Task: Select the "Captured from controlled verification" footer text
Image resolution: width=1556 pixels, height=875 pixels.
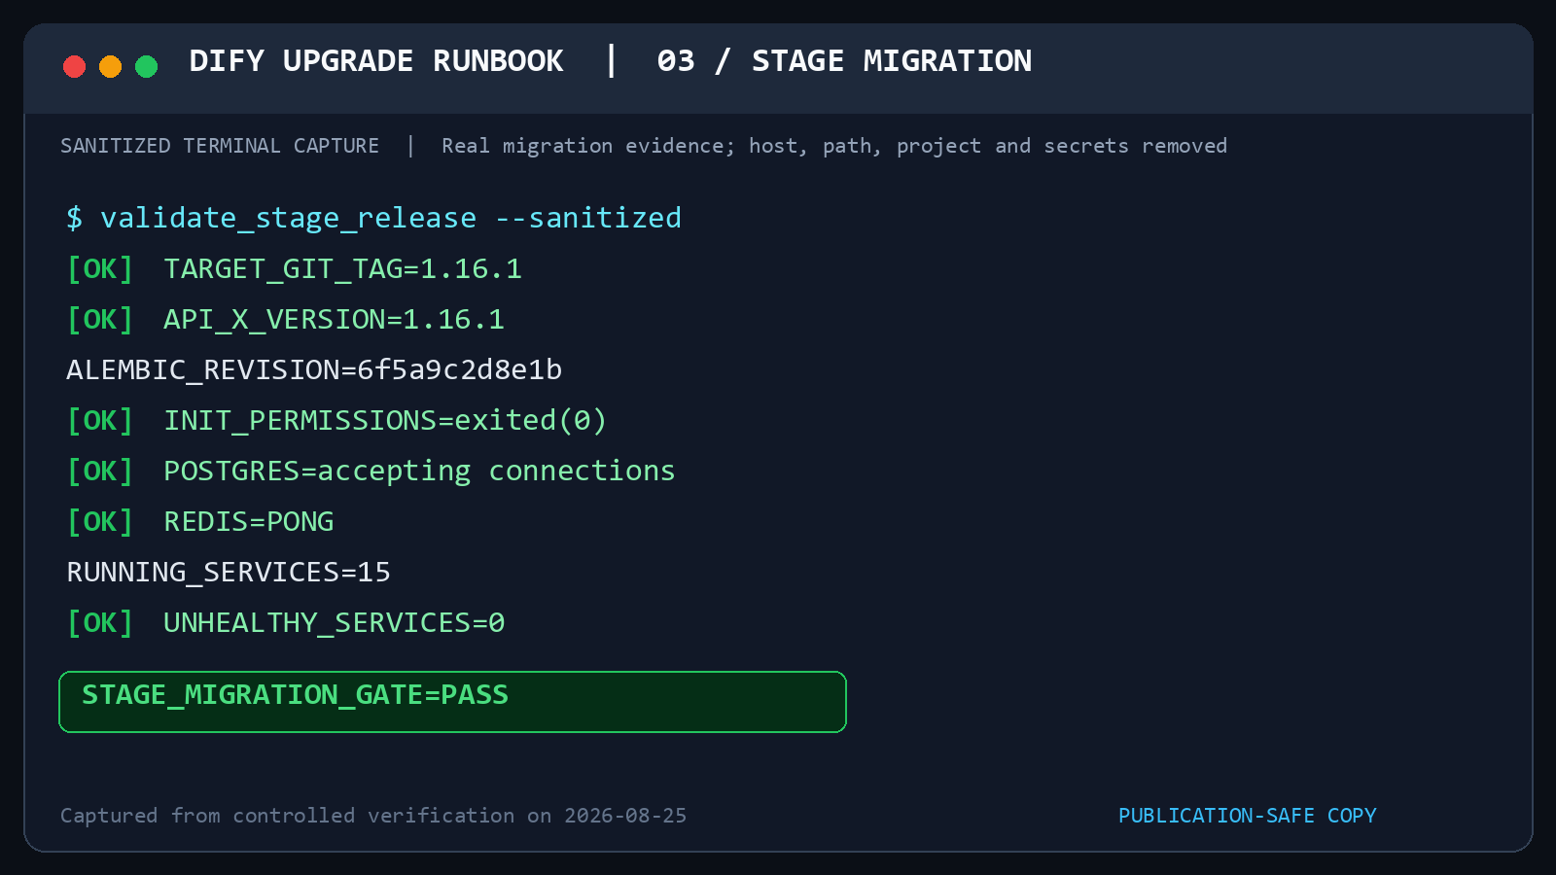Action: (x=373, y=816)
